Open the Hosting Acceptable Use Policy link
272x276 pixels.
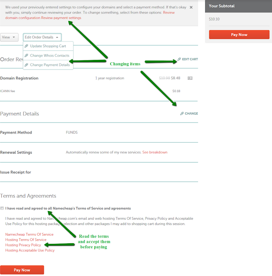[30, 250]
